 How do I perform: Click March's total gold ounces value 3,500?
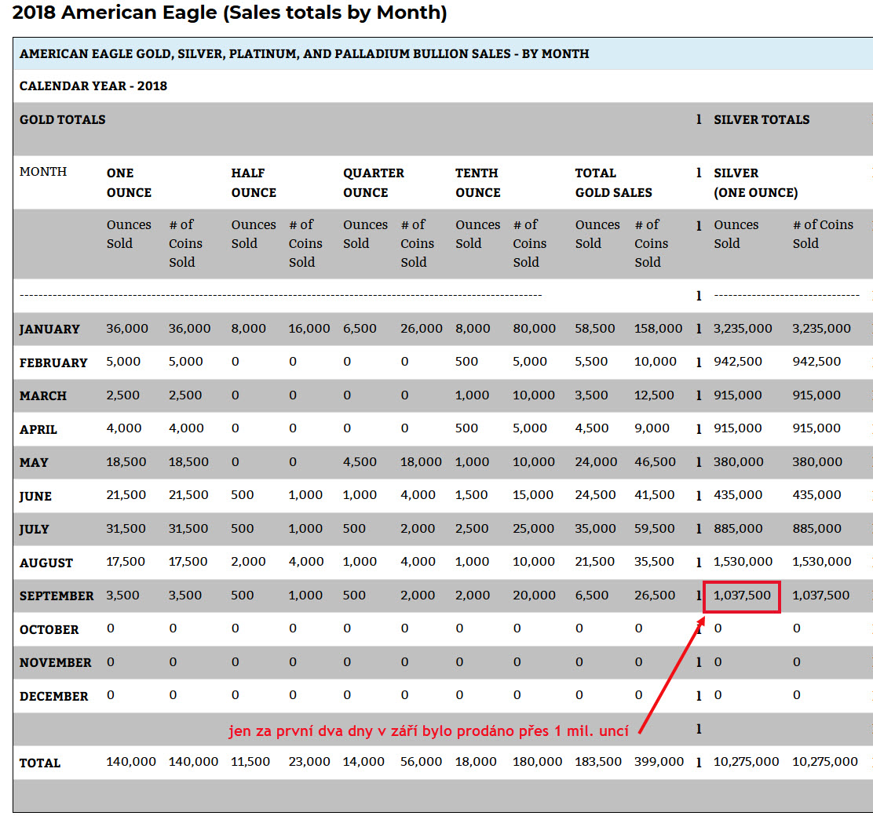592,395
